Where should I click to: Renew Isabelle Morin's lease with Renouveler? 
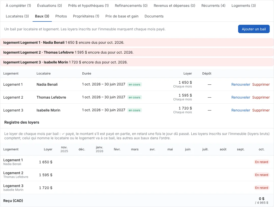pyautogui.click(x=241, y=110)
